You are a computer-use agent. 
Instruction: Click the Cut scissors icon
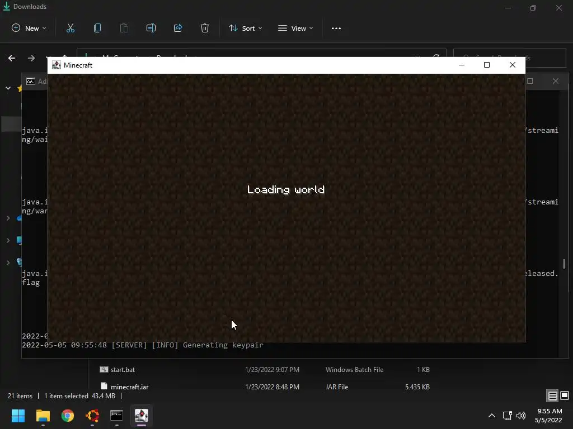(x=70, y=28)
